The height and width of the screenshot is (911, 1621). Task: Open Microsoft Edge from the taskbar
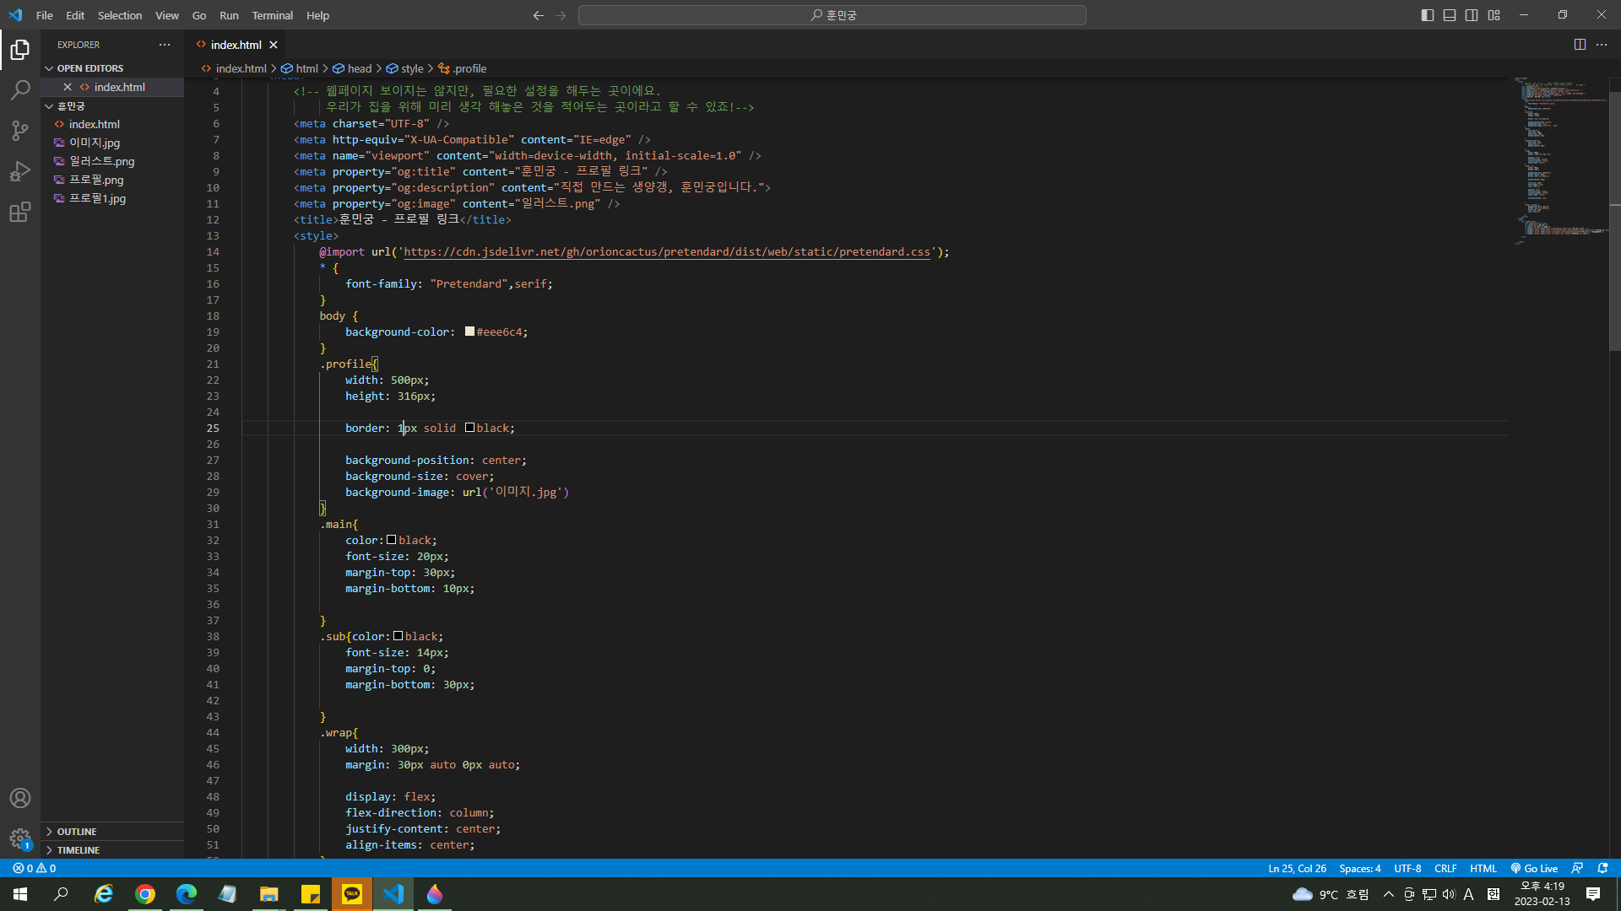point(187,894)
